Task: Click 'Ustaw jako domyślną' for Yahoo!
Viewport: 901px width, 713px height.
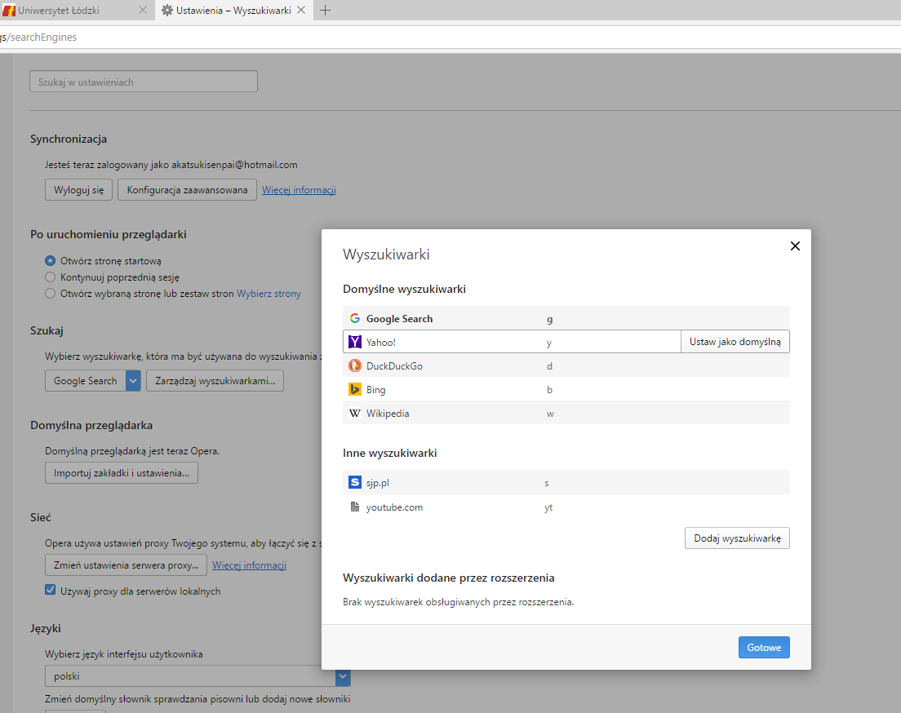Action: [x=735, y=342]
